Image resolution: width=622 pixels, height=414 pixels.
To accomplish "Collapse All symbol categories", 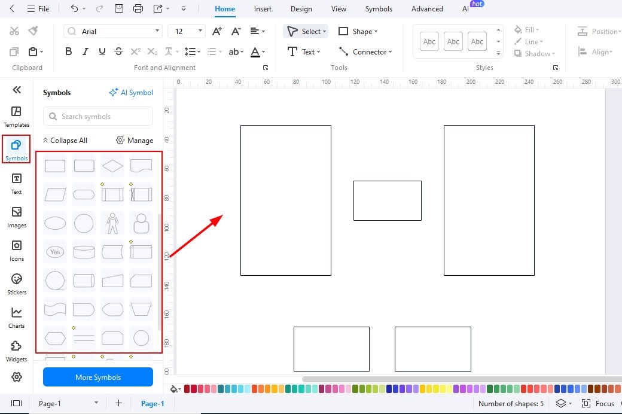I will tap(65, 140).
